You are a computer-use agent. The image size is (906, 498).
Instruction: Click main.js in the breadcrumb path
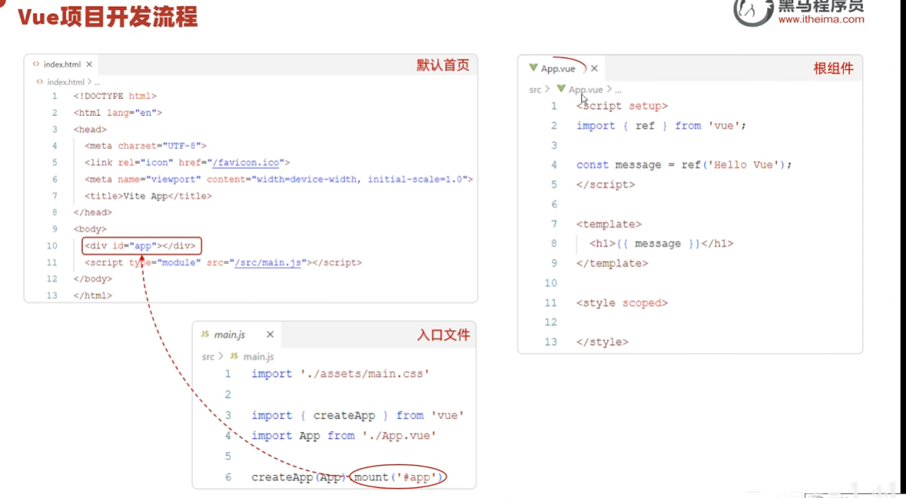[259, 357]
